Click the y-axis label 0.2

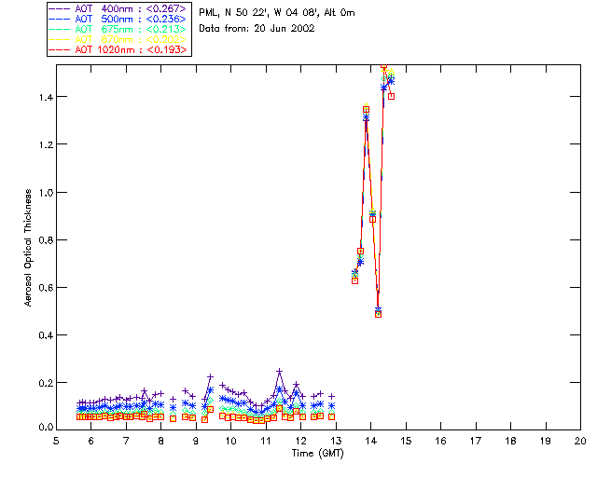pos(46,383)
